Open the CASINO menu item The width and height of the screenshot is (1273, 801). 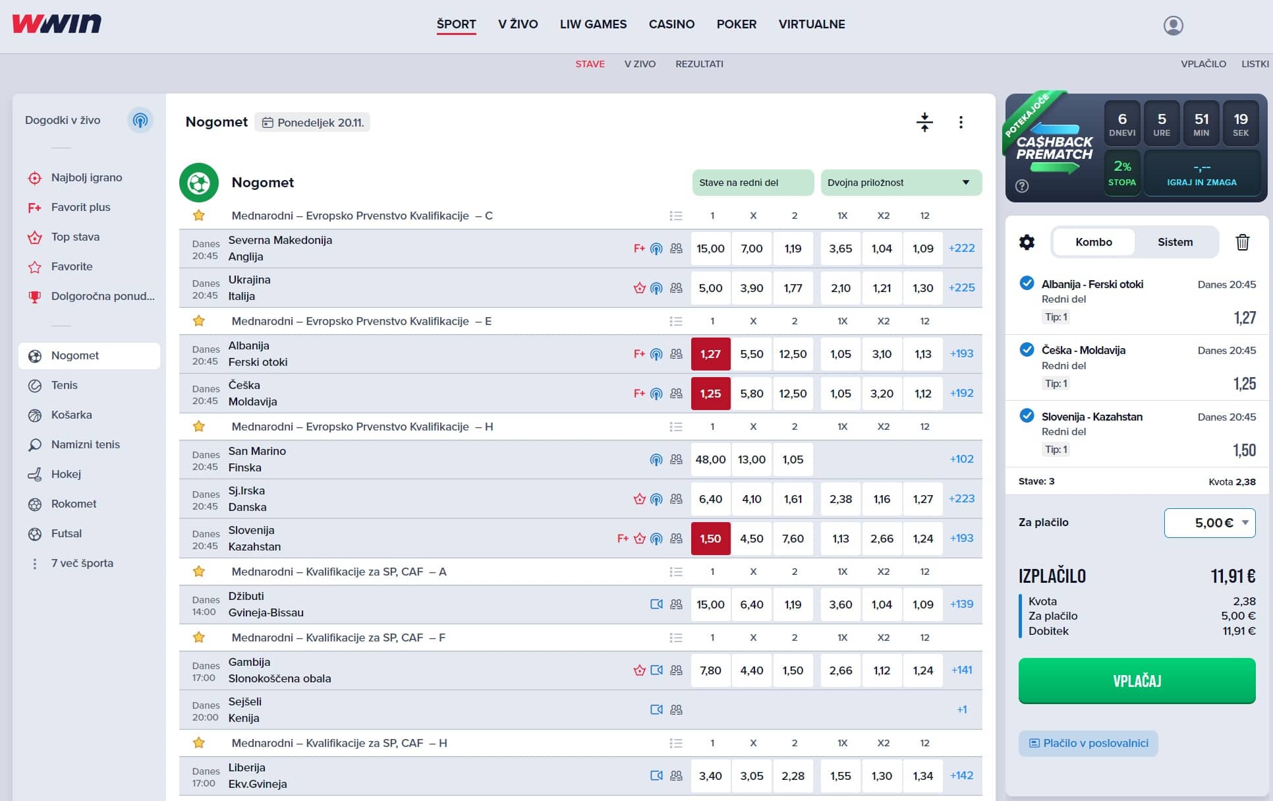671,24
